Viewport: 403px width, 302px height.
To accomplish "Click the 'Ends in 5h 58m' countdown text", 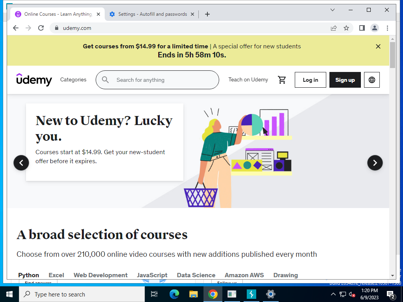I will point(192,55).
